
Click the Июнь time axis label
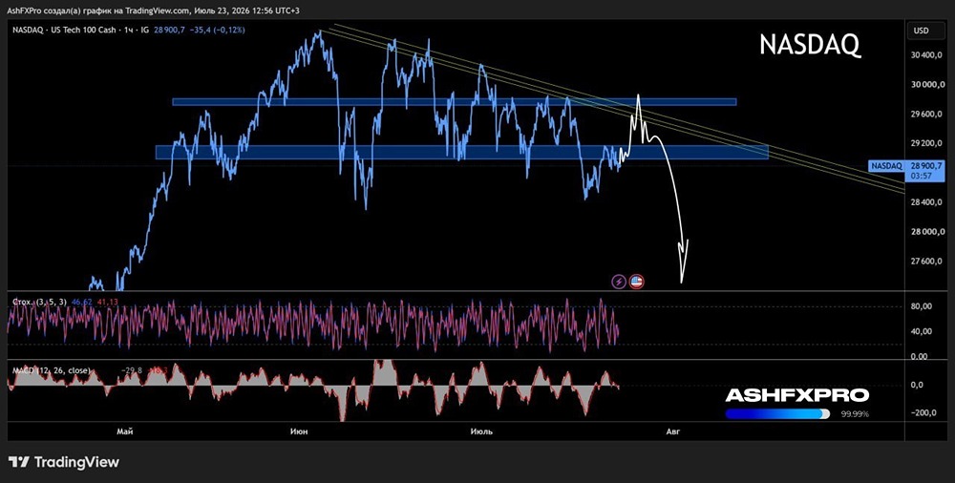[299, 431]
